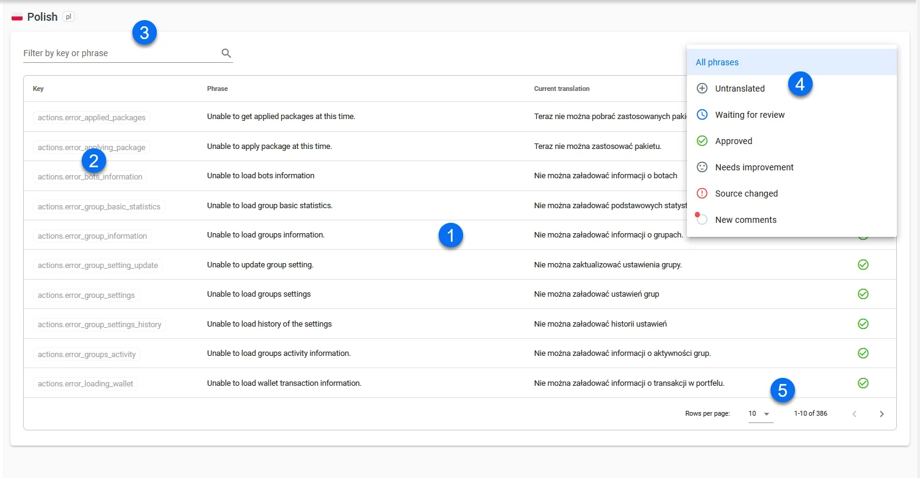Click translation 'Nie można załadować informacji o grupach.'
Image resolution: width=920 pixels, height=478 pixels.
[608, 234]
